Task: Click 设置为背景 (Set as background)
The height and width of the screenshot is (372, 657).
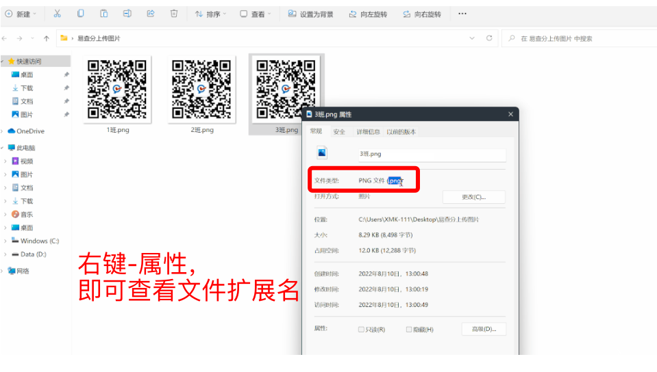Action: tap(310, 14)
